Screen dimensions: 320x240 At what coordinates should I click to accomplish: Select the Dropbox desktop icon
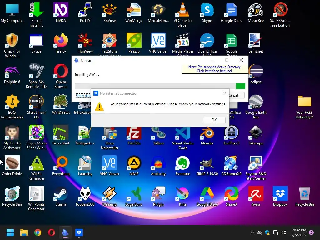click(280, 196)
